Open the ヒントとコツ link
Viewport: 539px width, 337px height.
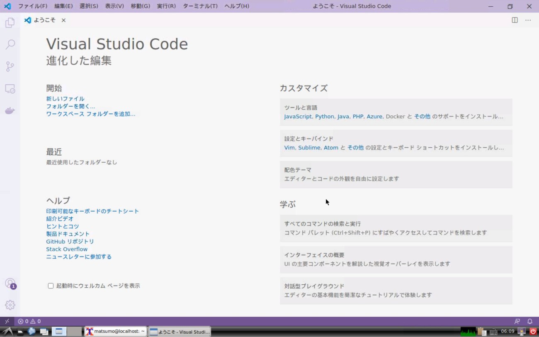click(62, 226)
